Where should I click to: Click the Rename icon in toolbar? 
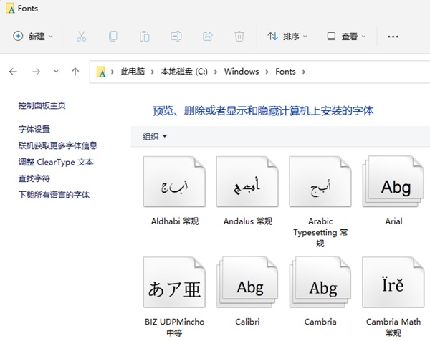coord(176,37)
